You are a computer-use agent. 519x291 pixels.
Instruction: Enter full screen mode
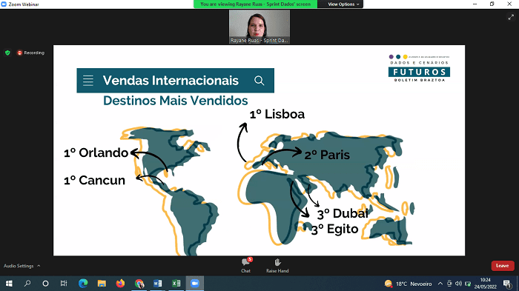(x=511, y=17)
